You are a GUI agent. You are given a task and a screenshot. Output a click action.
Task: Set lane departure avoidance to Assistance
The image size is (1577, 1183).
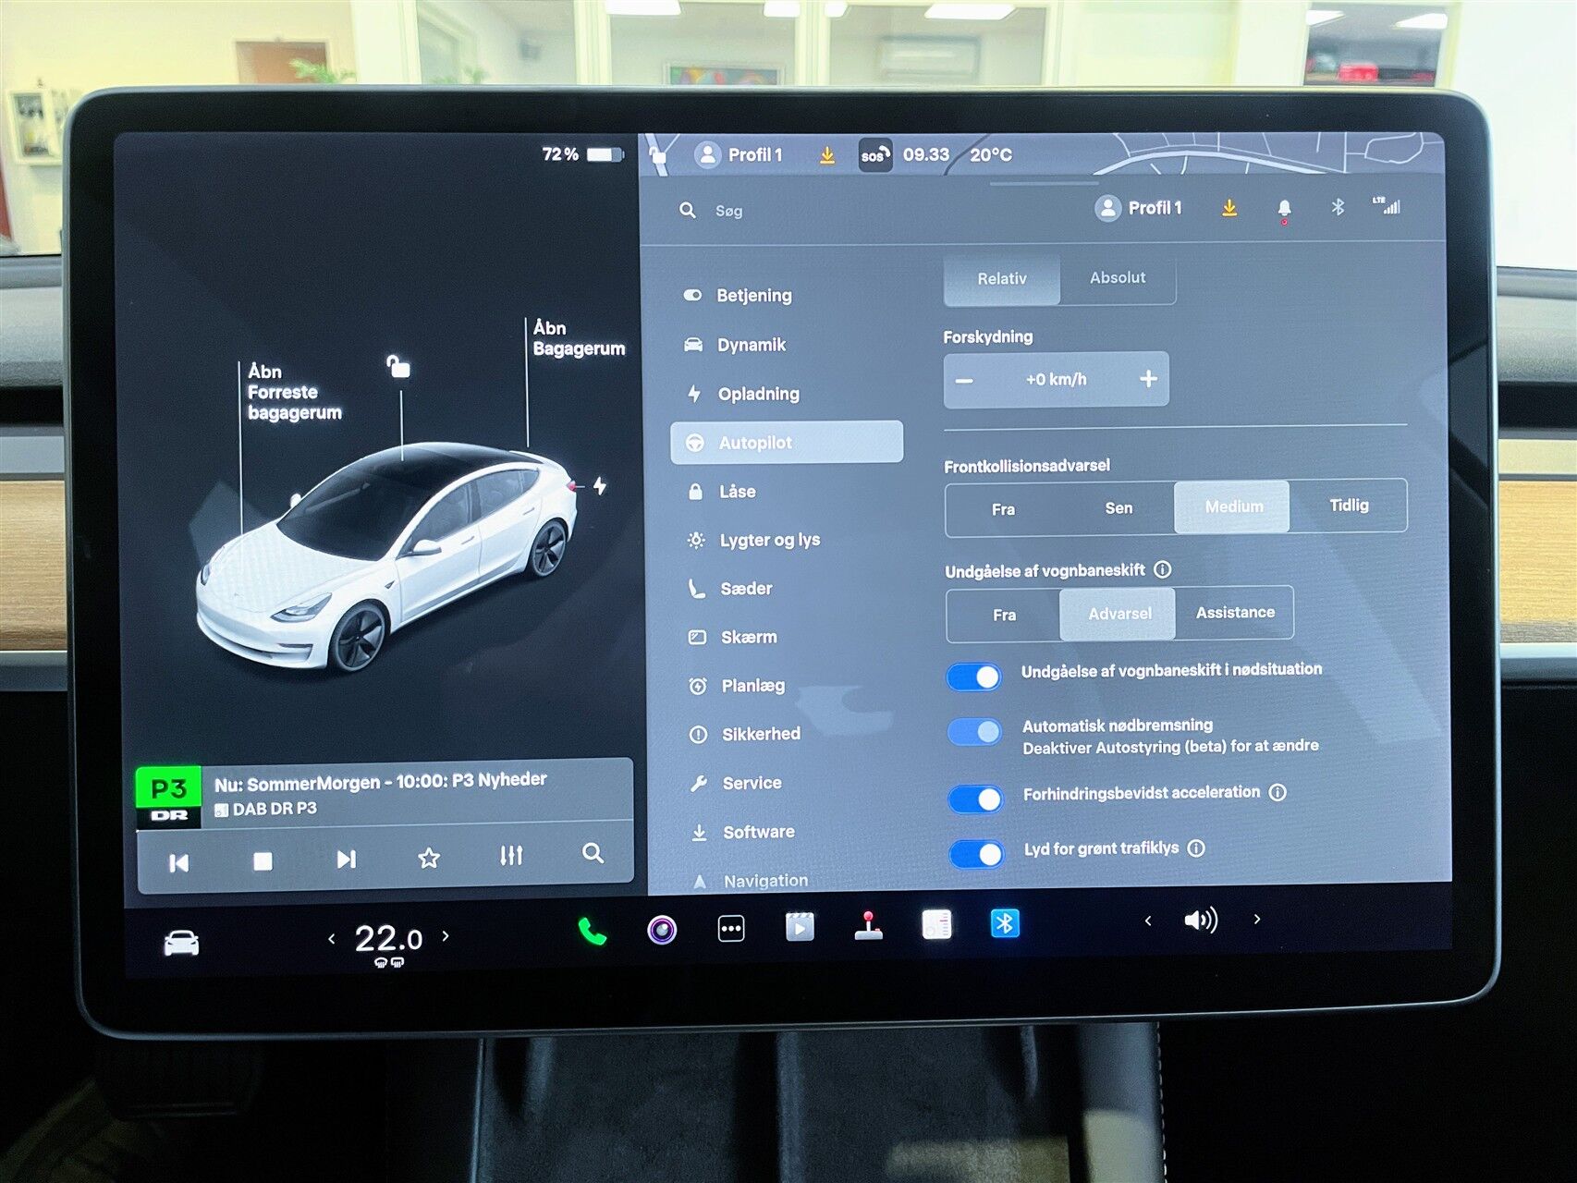coord(1235,613)
